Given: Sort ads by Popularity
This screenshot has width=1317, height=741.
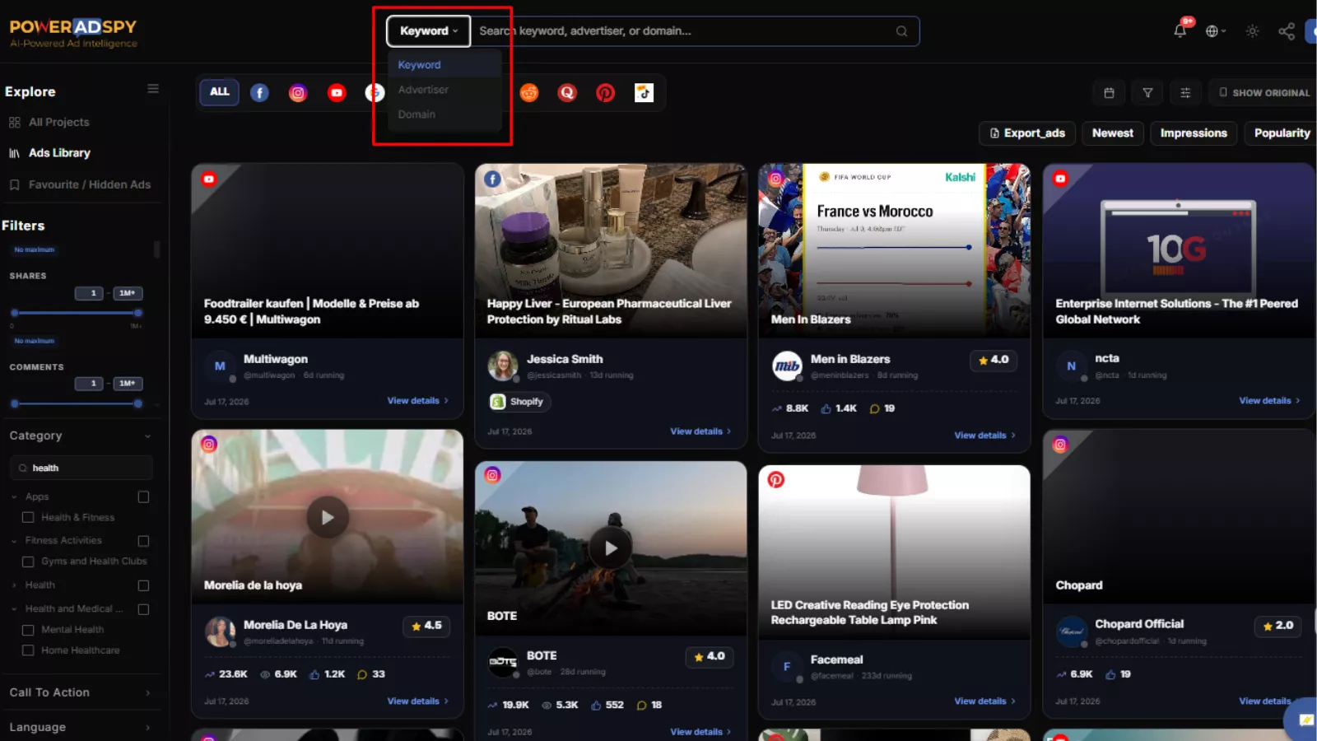Looking at the screenshot, I should (1281, 133).
